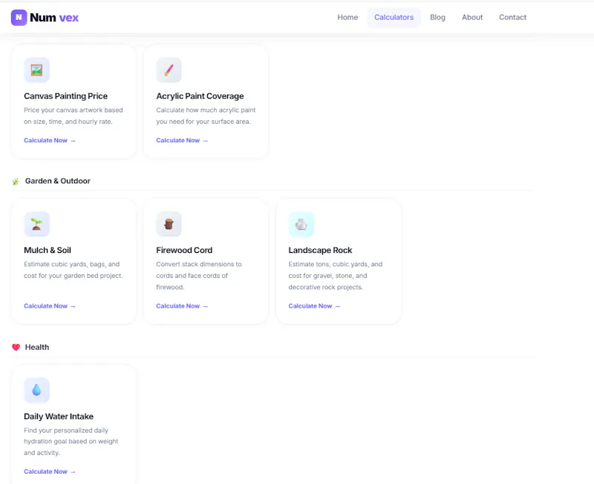Click the Canvas Painting Price picture icon
This screenshot has height=484, width=594.
(36, 70)
